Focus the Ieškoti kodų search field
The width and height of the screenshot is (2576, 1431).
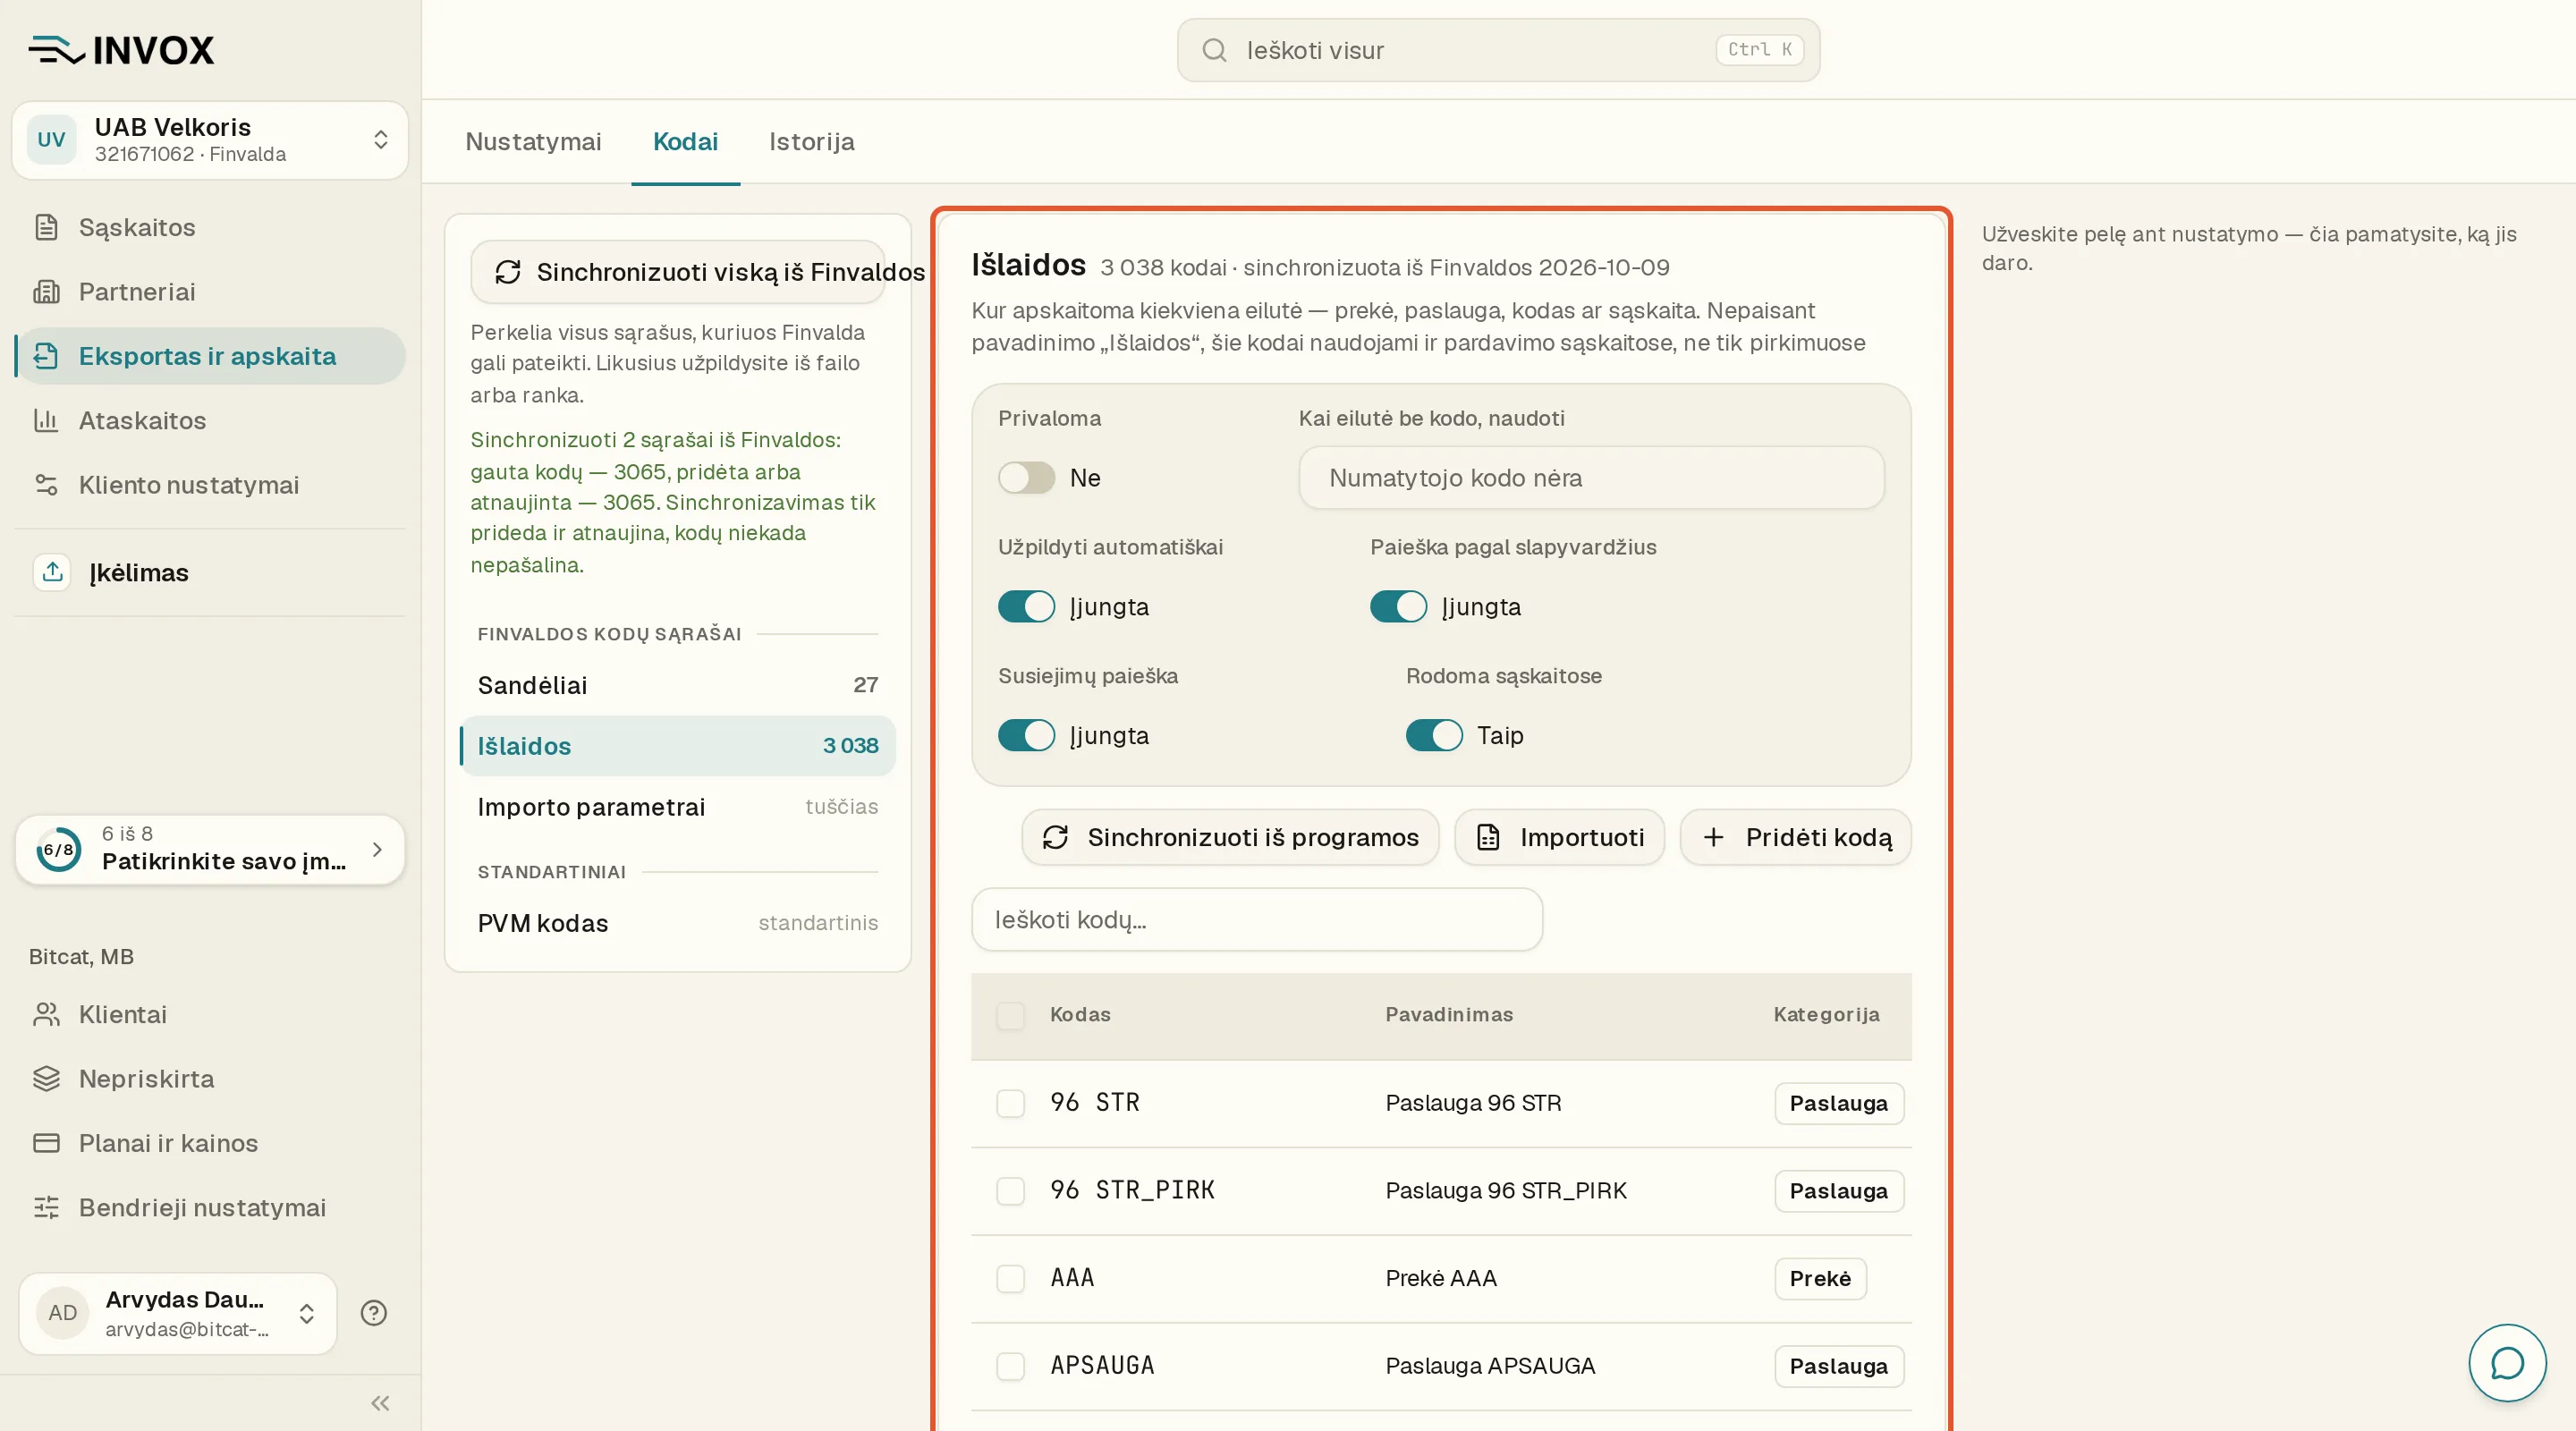pyautogui.click(x=1256, y=919)
